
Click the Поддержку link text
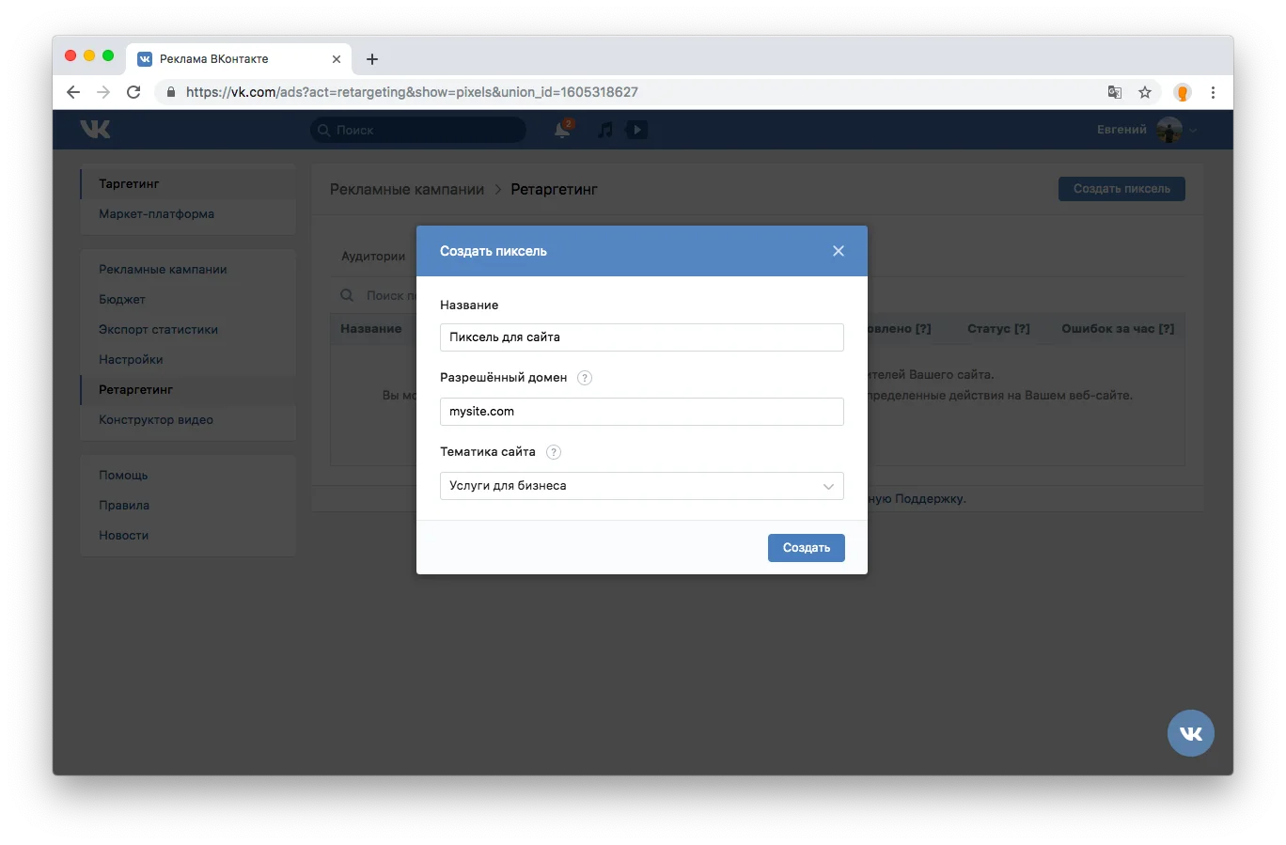929,499
